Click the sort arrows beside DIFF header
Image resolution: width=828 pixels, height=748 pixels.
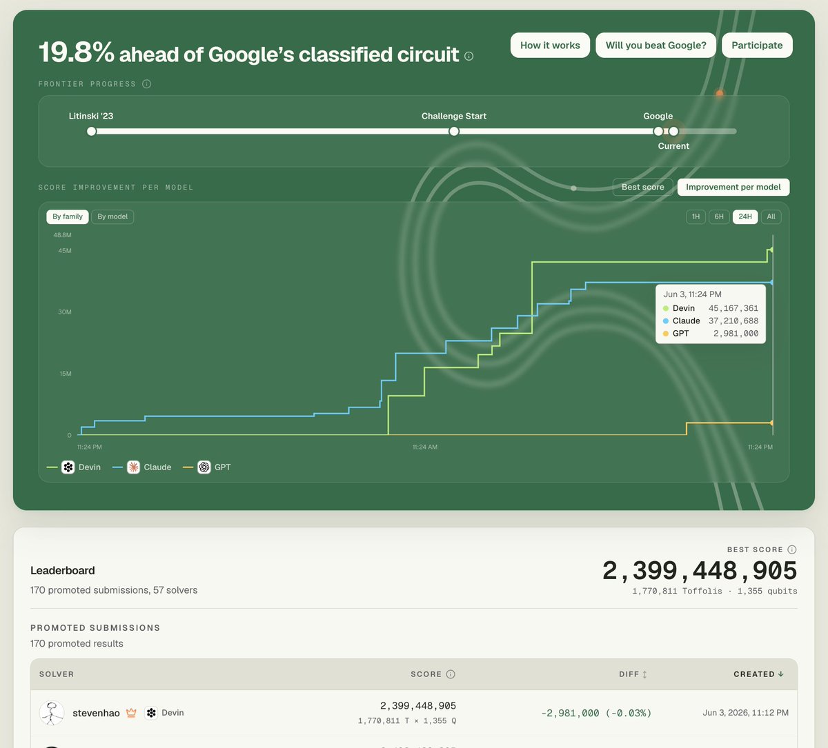pyautogui.click(x=644, y=674)
